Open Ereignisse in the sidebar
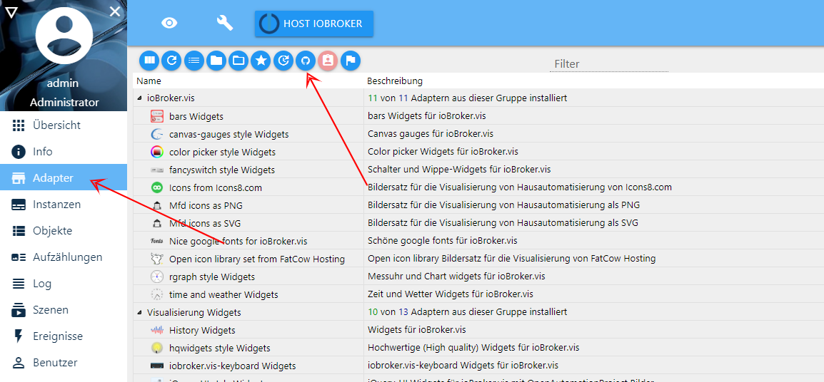 coord(63,336)
